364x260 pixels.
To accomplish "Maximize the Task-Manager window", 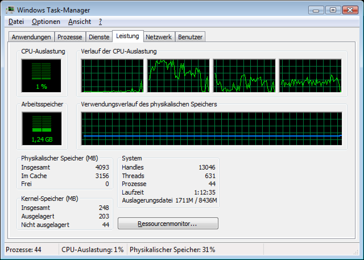I will click(333, 10).
